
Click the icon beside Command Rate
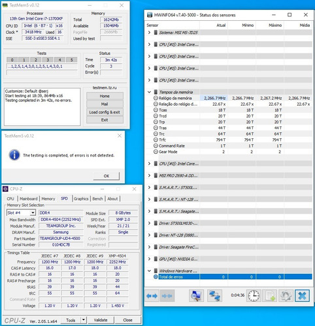[x=156, y=145]
